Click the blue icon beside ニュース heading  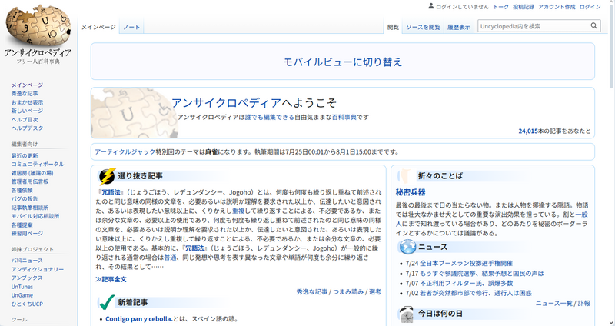click(407, 247)
